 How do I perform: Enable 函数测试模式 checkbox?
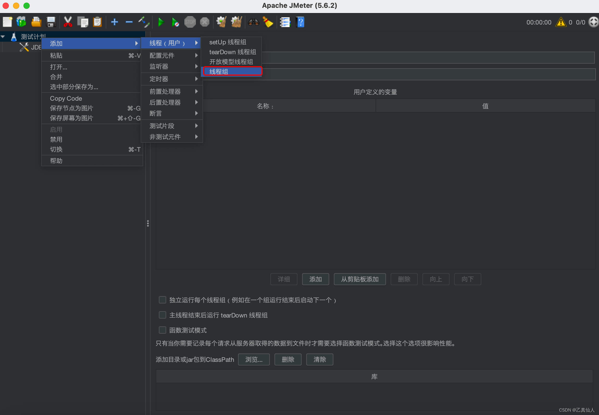click(163, 330)
